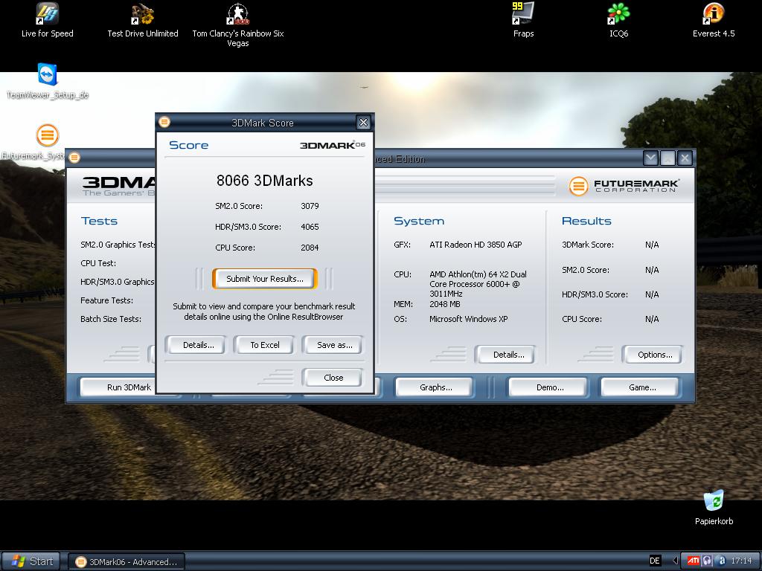The image size is (762, 571).
Task: Click the CPU Test label in Tests
Action: tap(98, 263)
